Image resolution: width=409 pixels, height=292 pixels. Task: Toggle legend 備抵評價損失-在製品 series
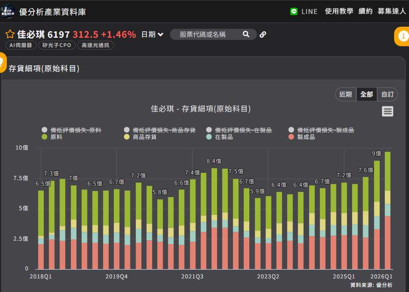(x=239, y=130)
